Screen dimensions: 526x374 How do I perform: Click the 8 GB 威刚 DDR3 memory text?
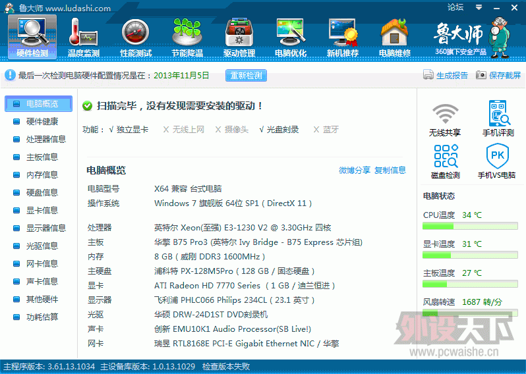pyautogui.click(x=210, y=257)
